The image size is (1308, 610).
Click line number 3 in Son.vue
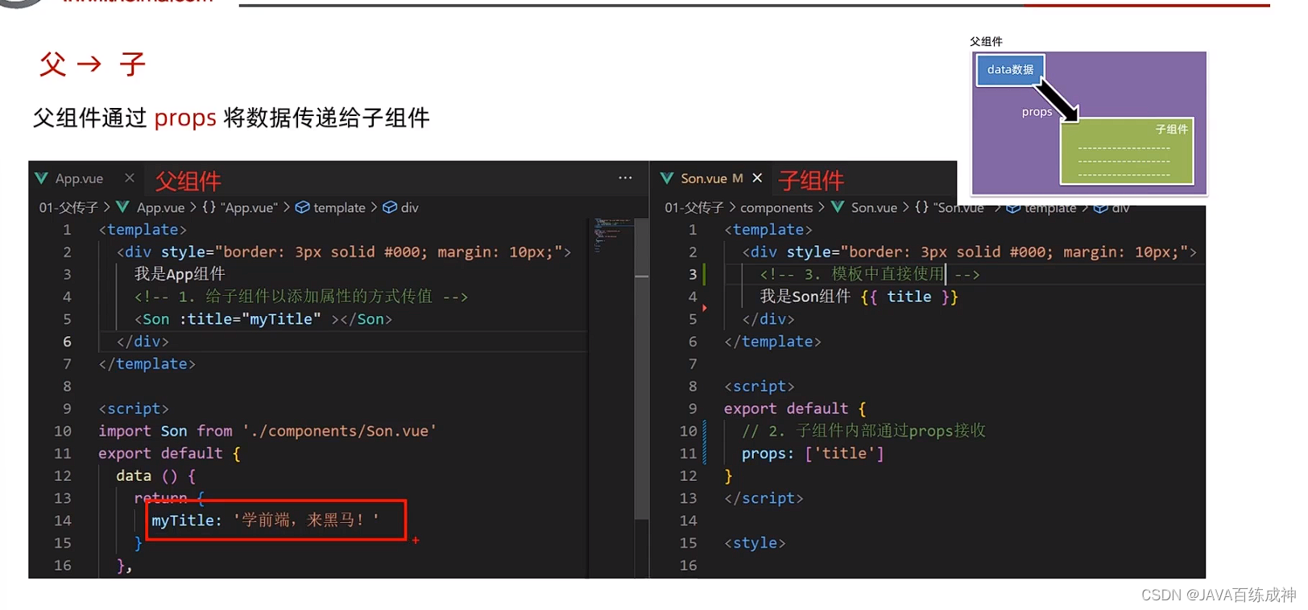(x=693, y=274)
